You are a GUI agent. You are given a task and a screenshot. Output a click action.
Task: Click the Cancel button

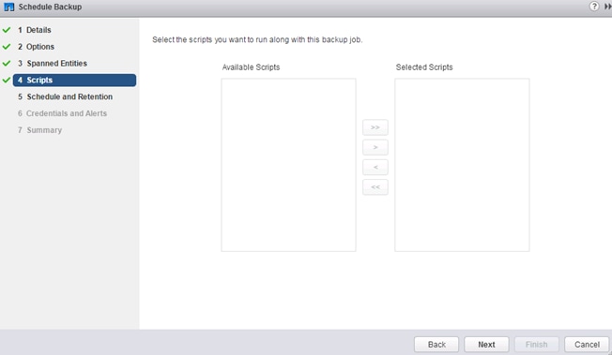click(x=587, y=345)
